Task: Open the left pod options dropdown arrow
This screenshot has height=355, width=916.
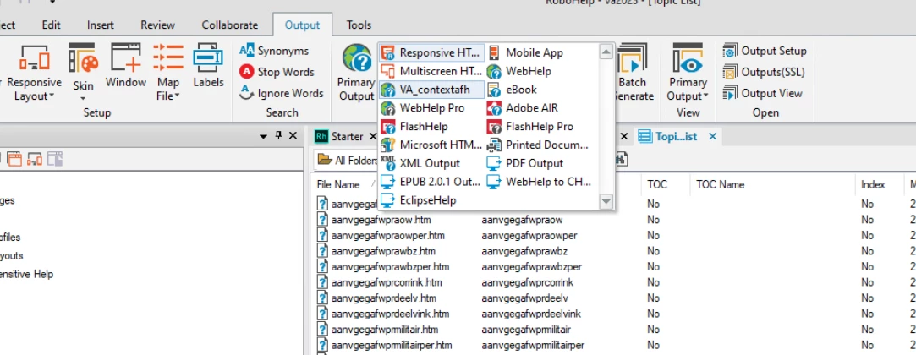Action: [x=263, y=136]
